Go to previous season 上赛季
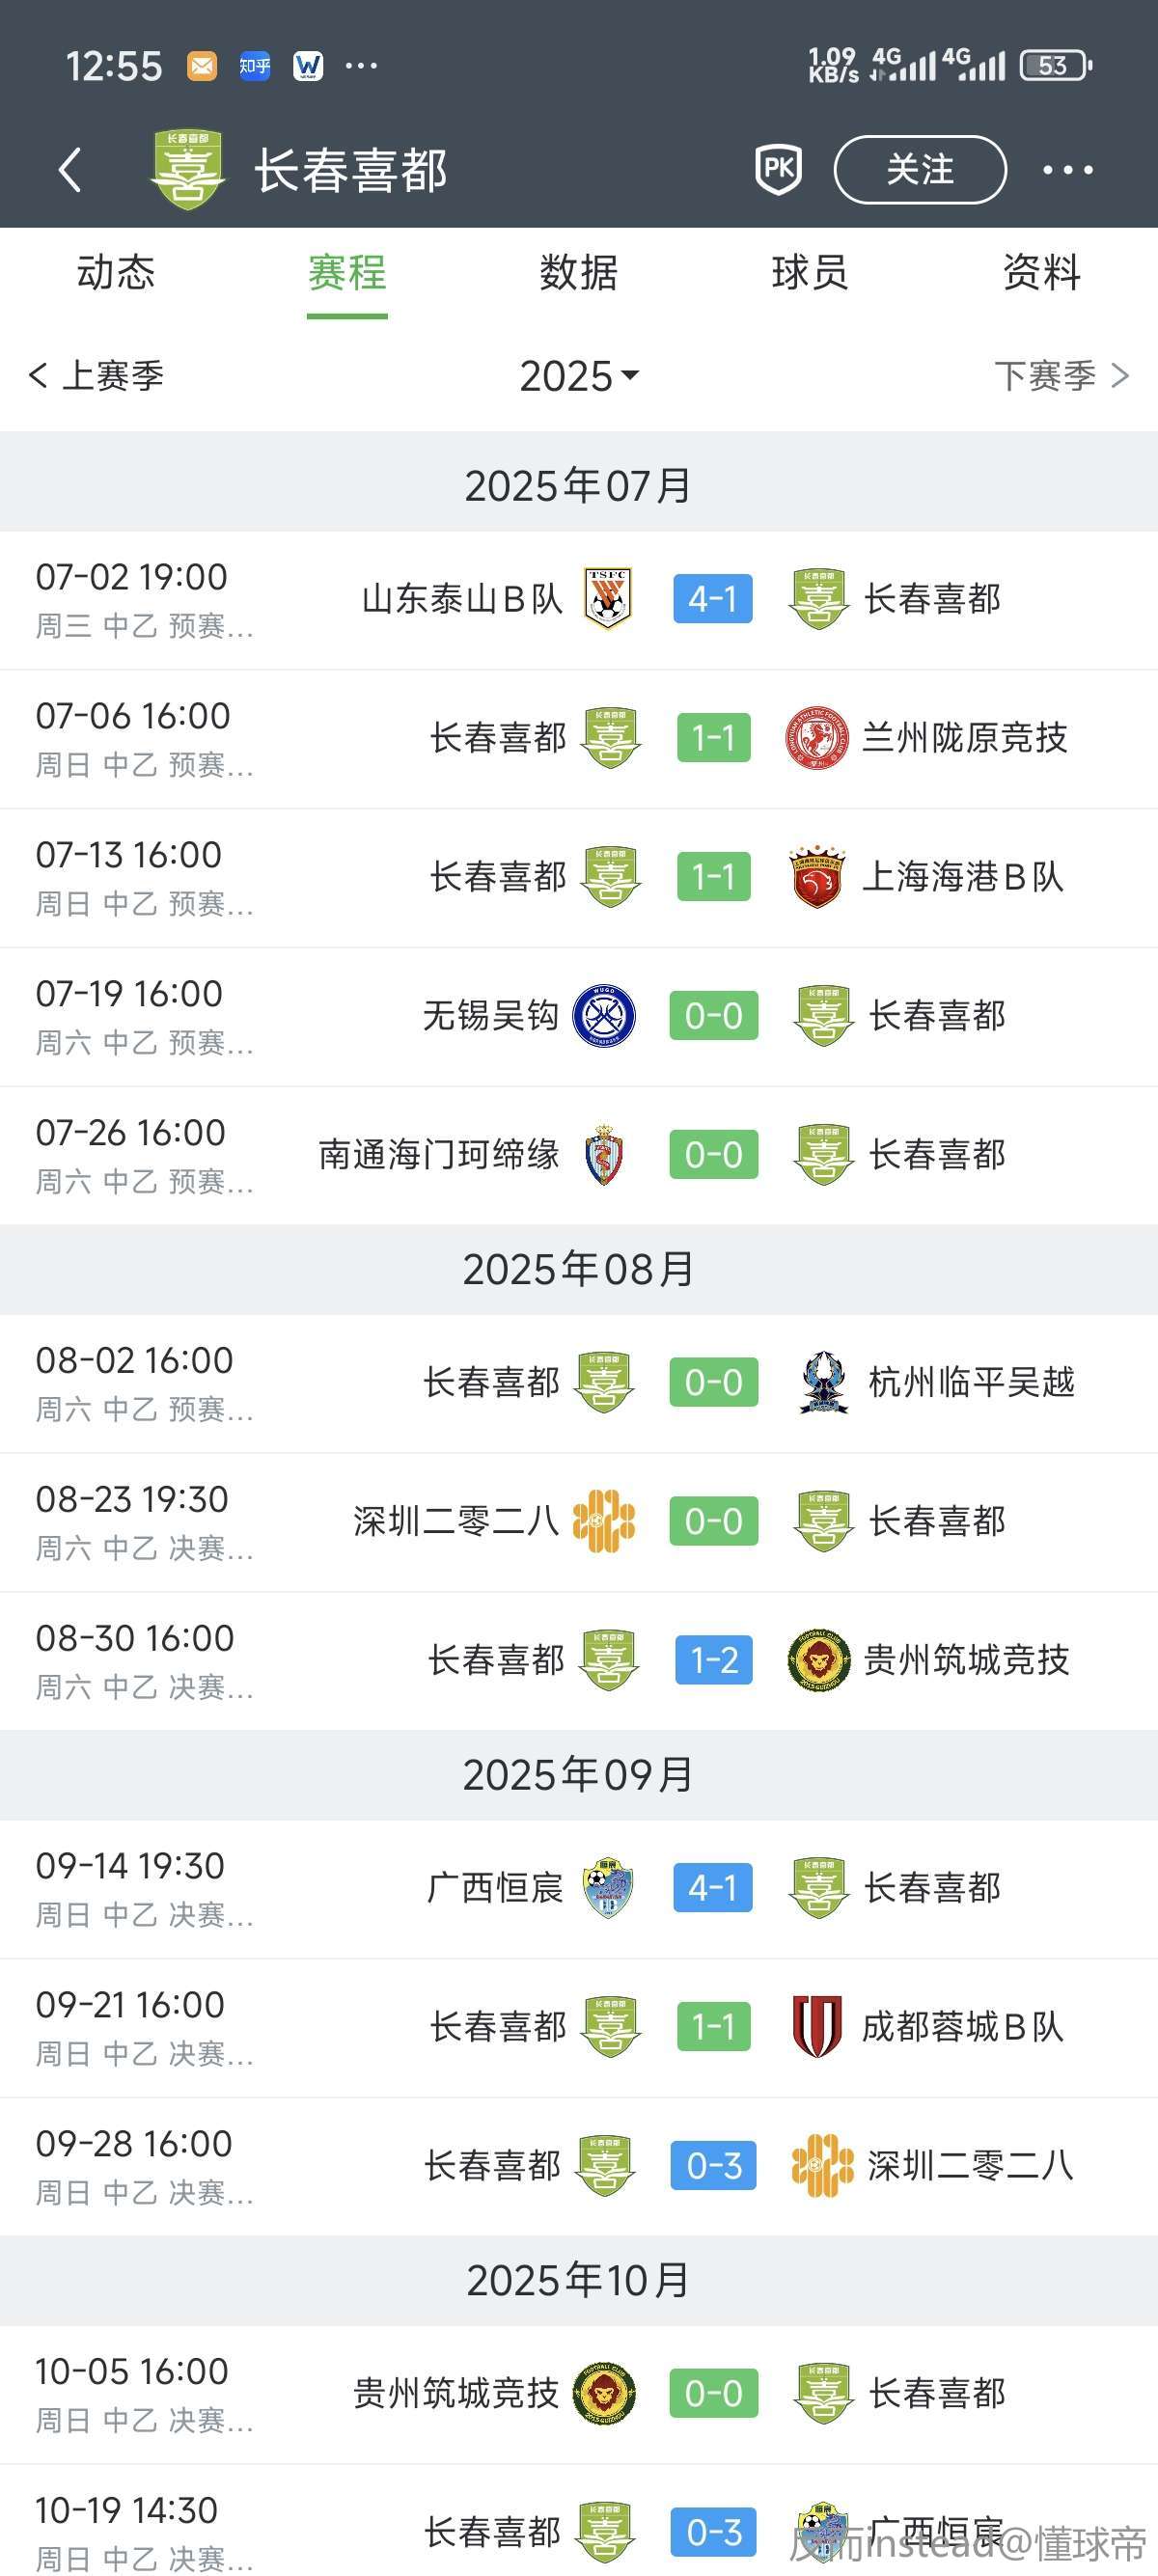This screenshot has width=1158, height=2576. tap(97, 376)
